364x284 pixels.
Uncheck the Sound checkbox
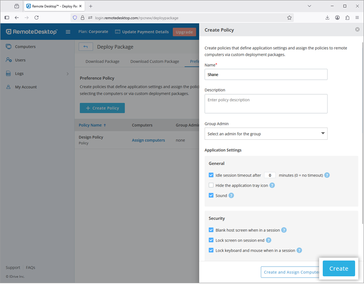pyautogui.click(x=211, y=195)
